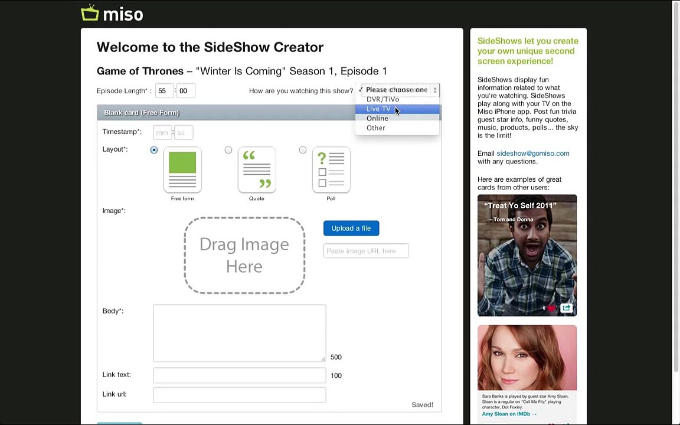This screenshot has height=425, width=680.
Task: Open the Sara Banks example card
Action: [527, 375]
